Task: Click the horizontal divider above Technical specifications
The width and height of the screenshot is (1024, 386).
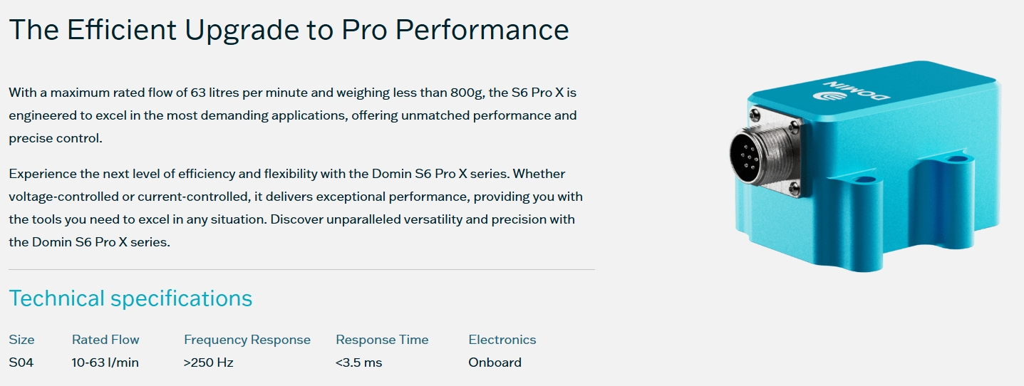Action: pyautogui.click(x=301, y=270)
